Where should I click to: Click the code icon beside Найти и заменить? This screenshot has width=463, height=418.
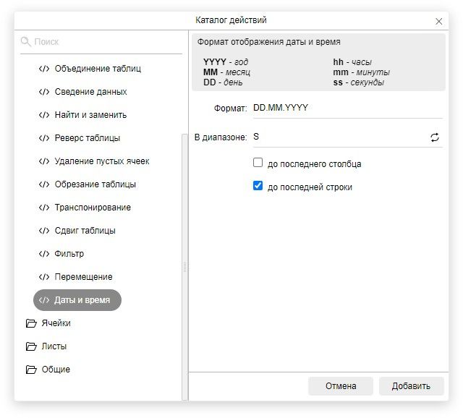pos(44,115)
